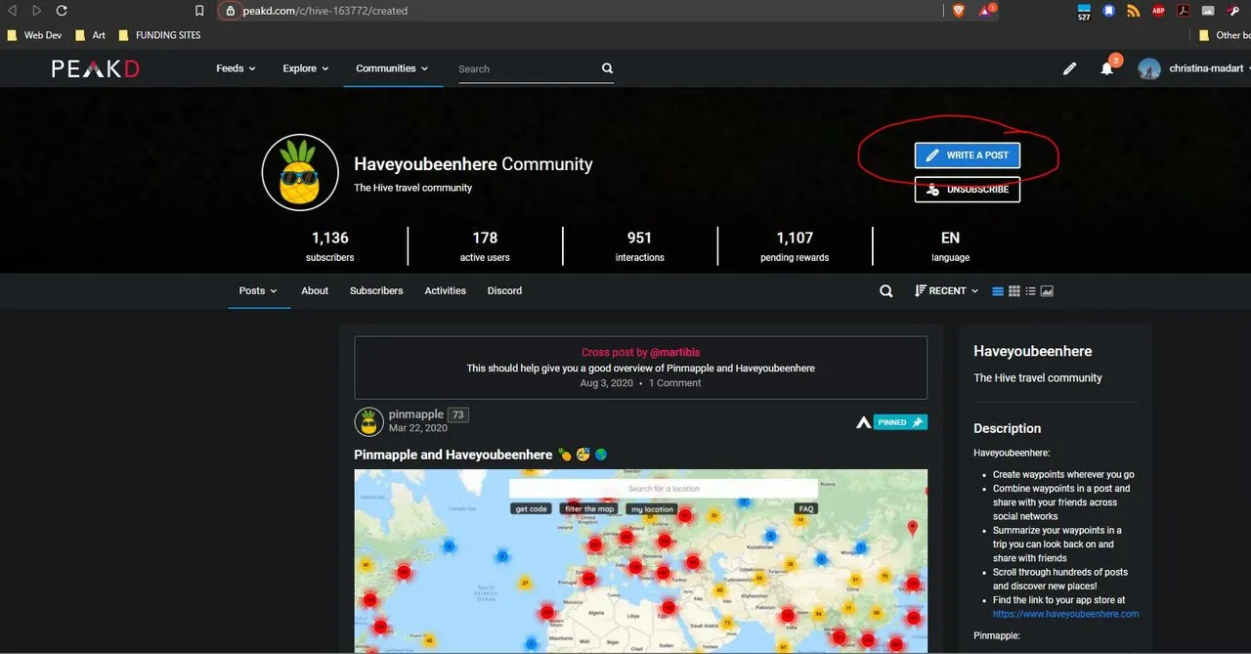Open Brave Rewards triangle icon
The width and height of the screenshot is (1251, 654).
(x=986, y=11)
